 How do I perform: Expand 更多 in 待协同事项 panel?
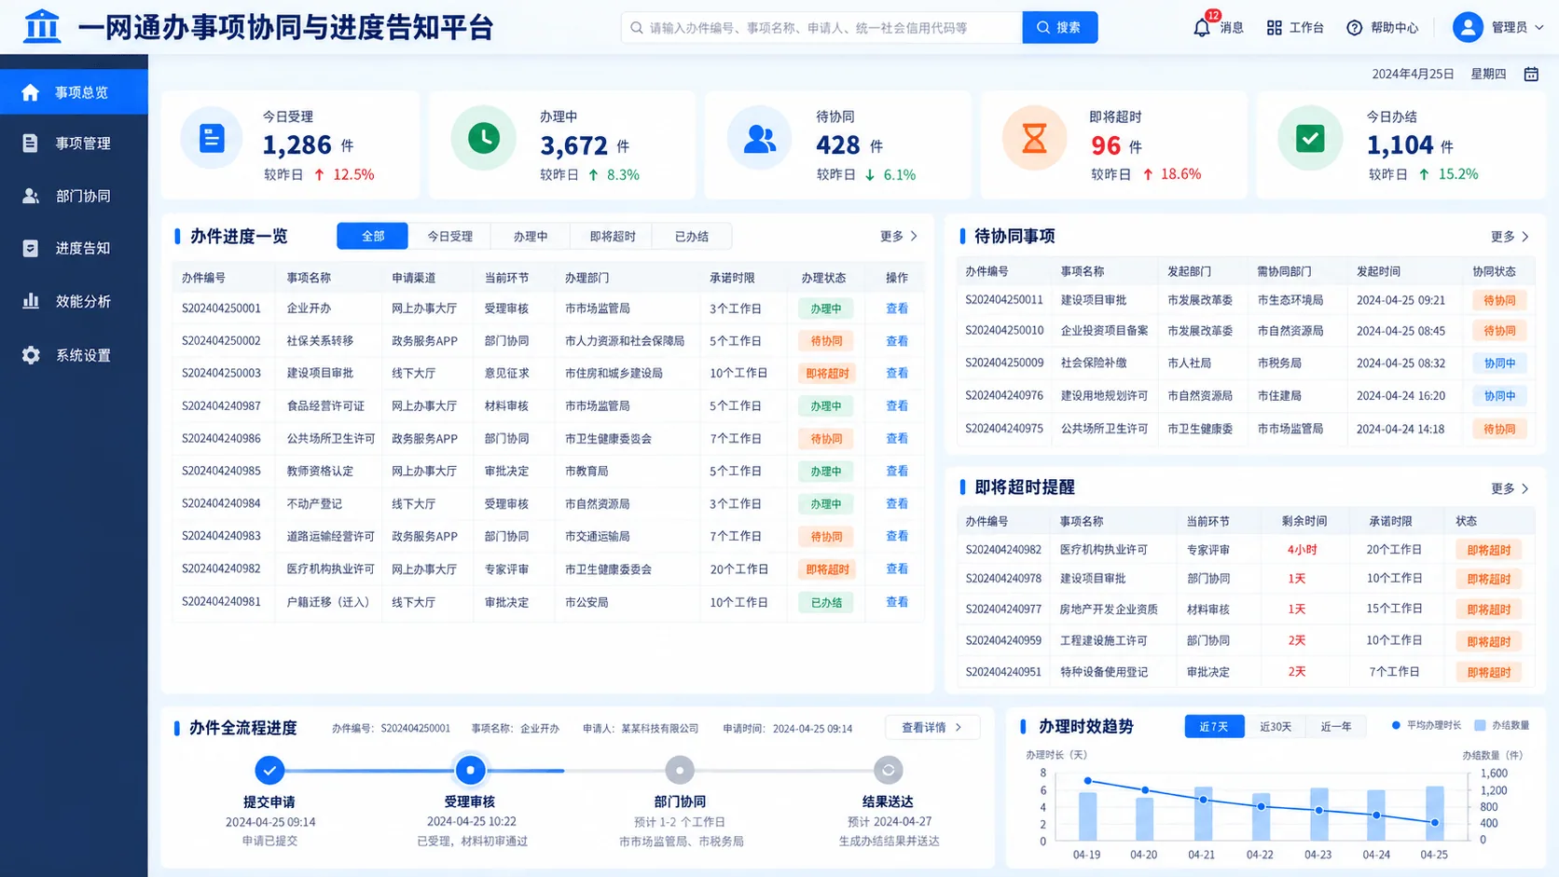click(x=1510, y=237)
